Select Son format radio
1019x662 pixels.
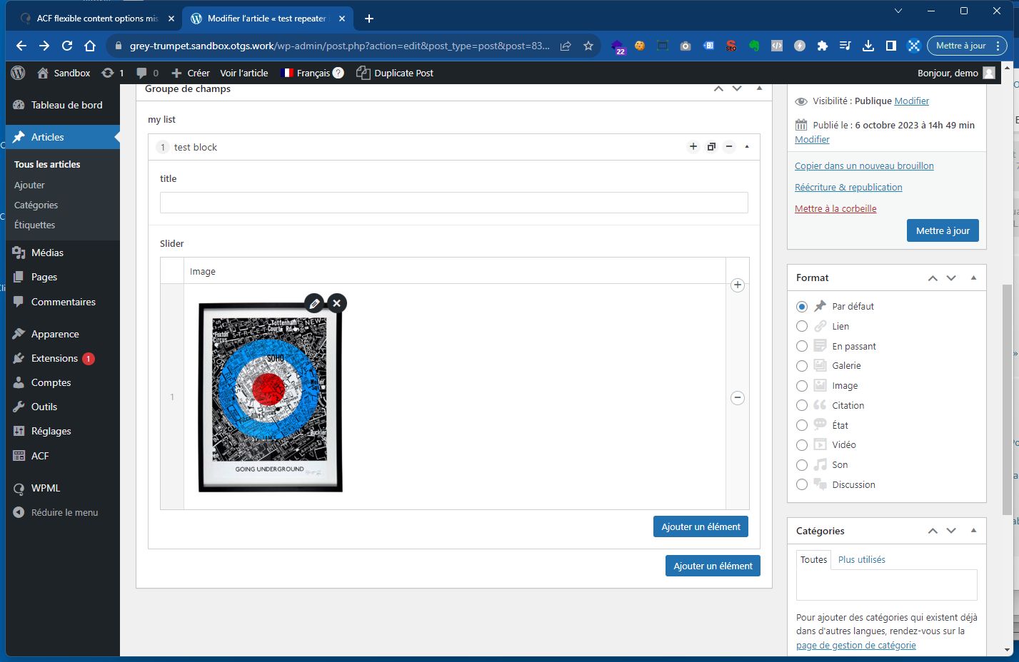802,465
